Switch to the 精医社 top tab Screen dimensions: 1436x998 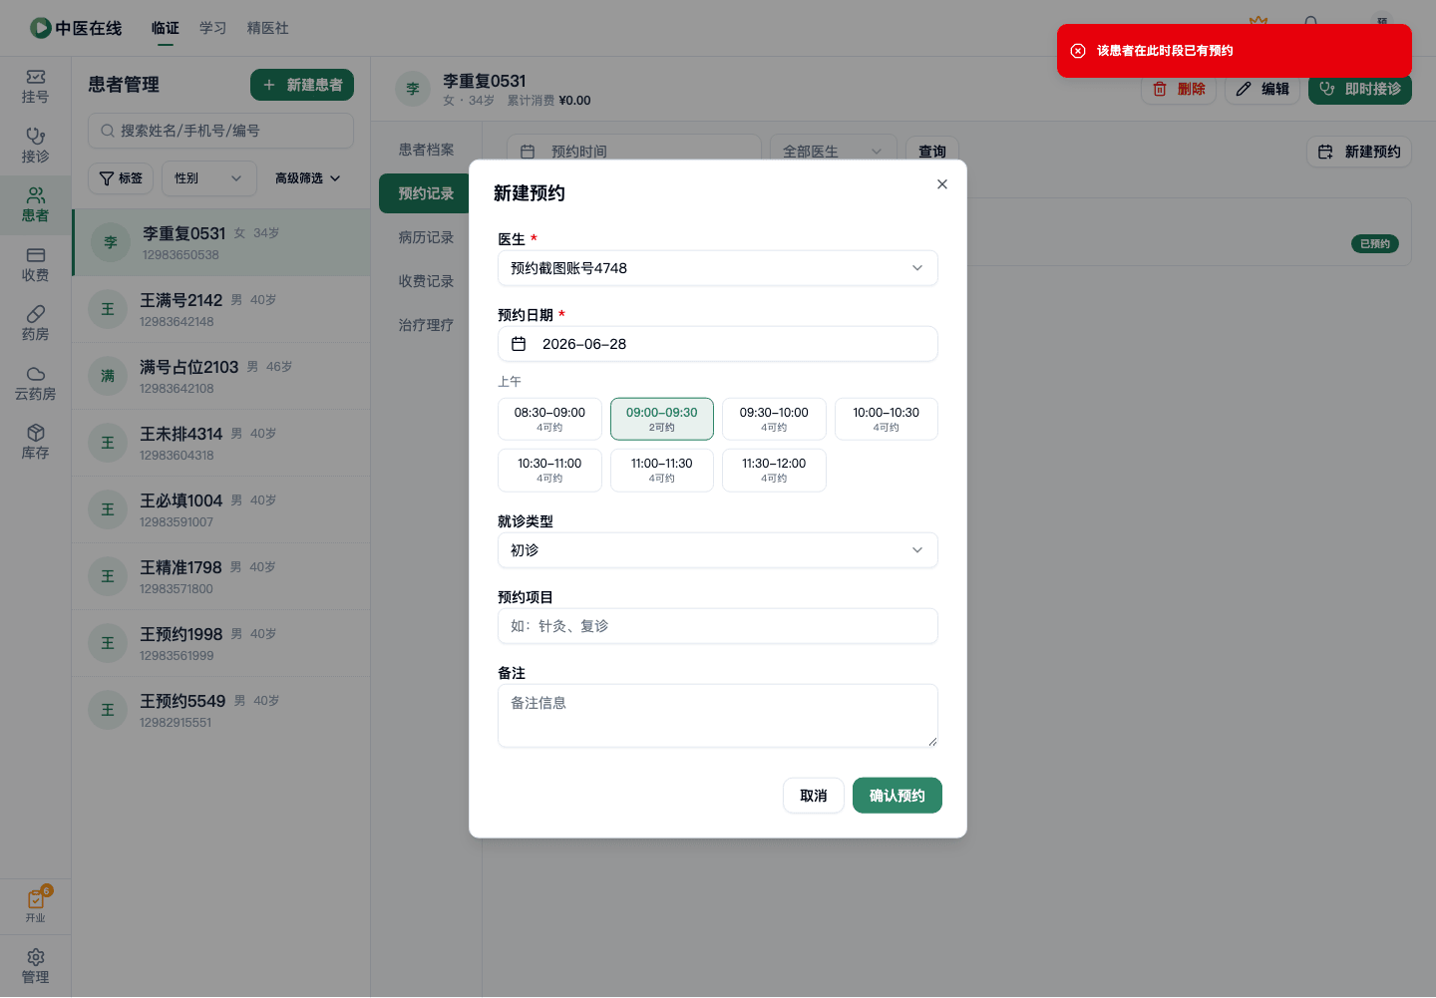[x=268, y=28]
